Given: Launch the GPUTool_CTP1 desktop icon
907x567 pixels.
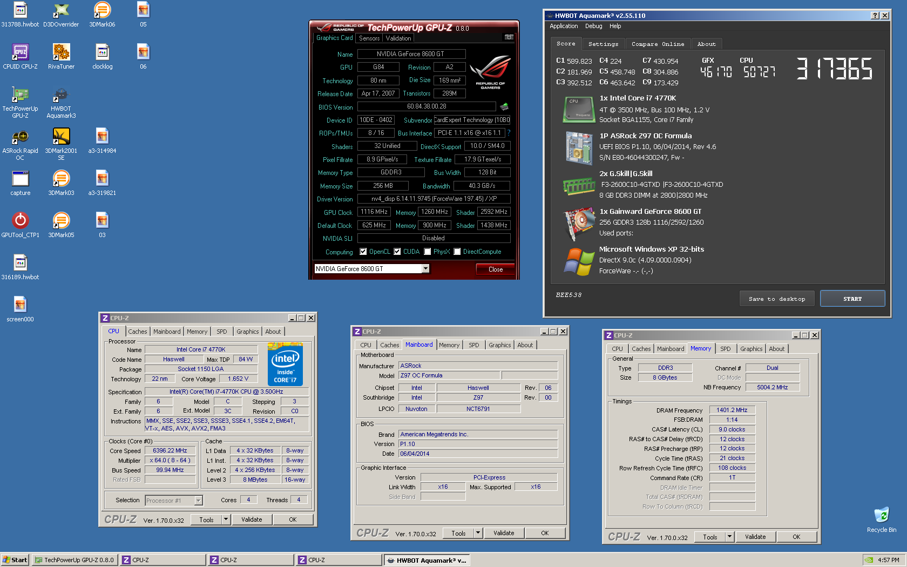Looking at the screenshot, I should [x=20, y=225].
